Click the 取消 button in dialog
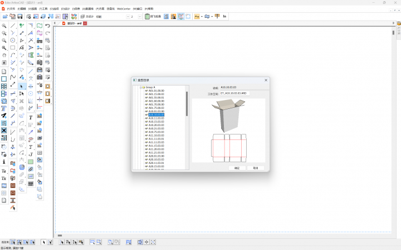This screenshot has height=250, width=401. pos(255,167)
